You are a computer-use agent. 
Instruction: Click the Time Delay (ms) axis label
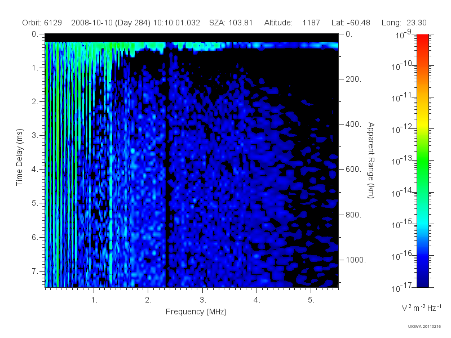pos(19,157)
